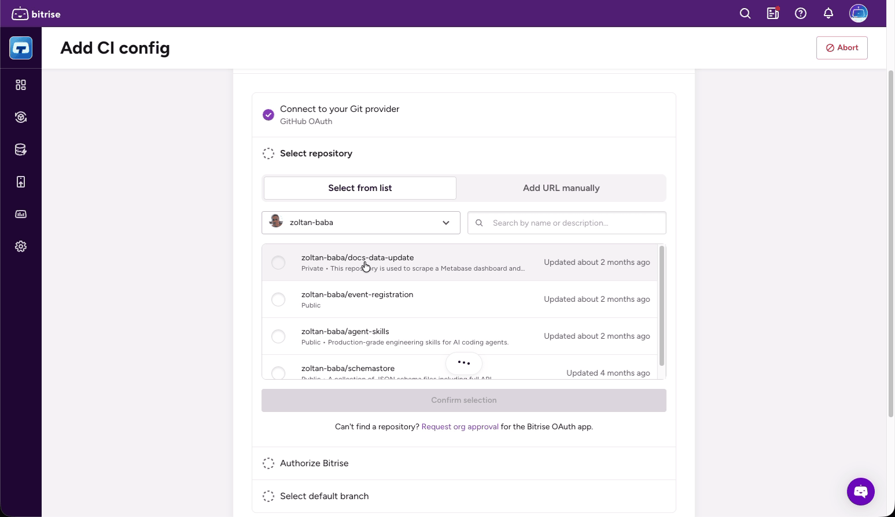Click the magnifier icon in the repository search
The image size is (895, 517).
(x=479, y=223)
